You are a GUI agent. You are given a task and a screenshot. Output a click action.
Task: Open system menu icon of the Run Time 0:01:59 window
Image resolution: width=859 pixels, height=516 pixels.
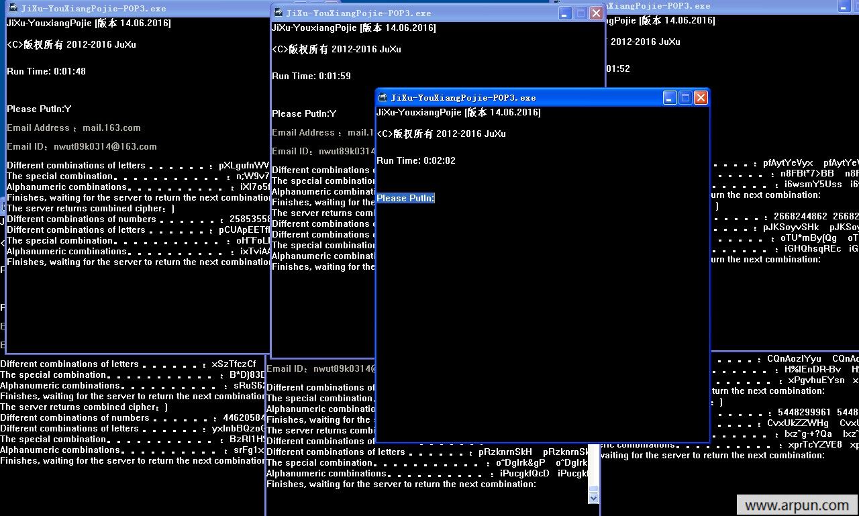tap(278, 13)
